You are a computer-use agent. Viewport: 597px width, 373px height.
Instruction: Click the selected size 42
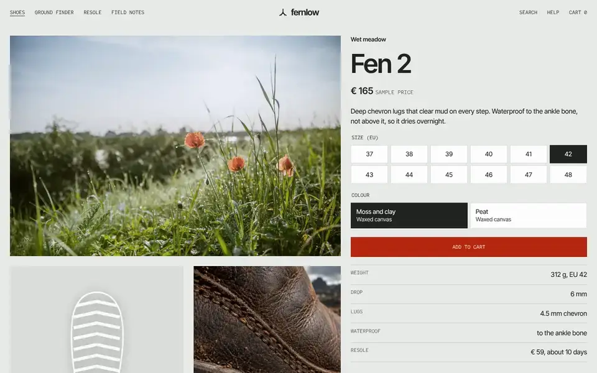(568, 154)
